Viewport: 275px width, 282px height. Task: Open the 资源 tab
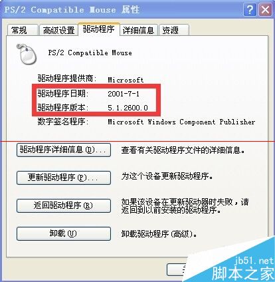pos(174,30)
